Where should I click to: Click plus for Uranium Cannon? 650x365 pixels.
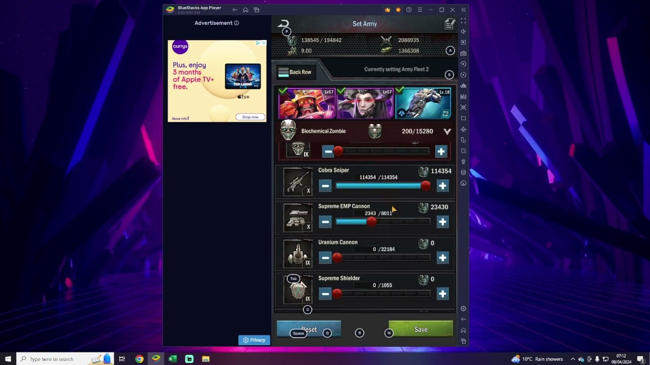pos(442,258)
